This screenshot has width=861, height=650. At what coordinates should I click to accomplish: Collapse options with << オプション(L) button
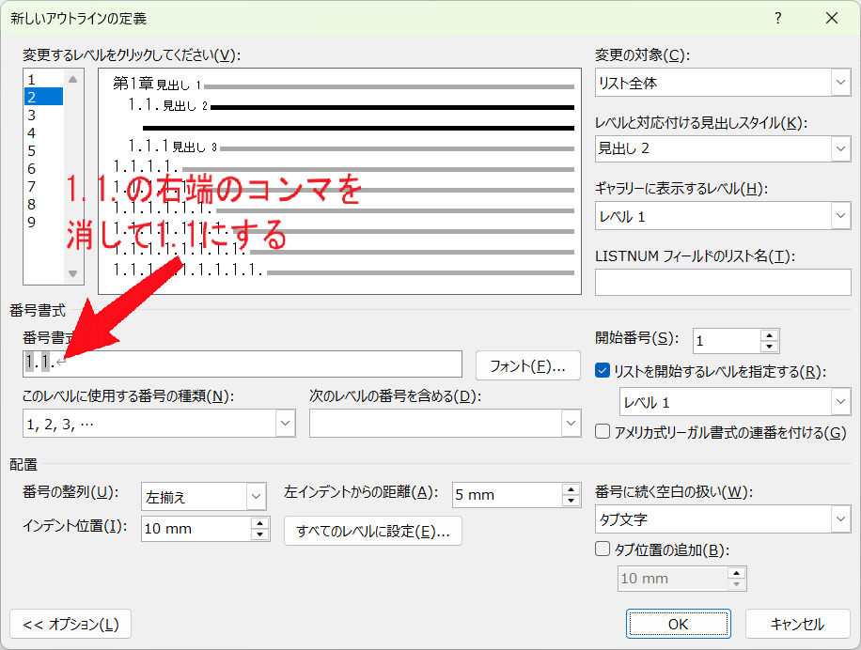[70, 625]
